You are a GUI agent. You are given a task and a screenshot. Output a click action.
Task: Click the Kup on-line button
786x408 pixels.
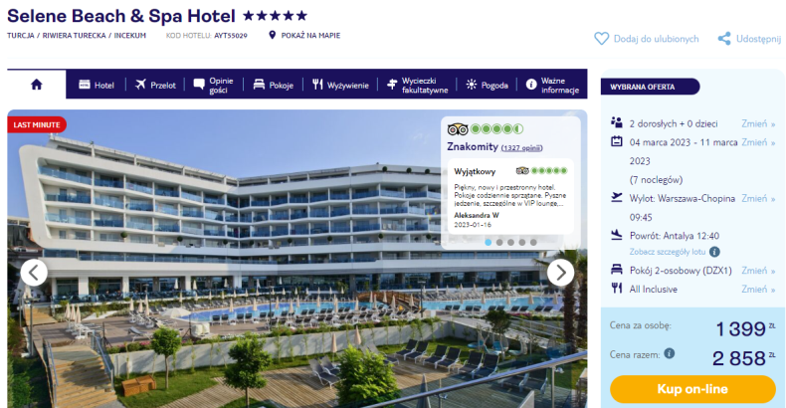coord(692,389)
